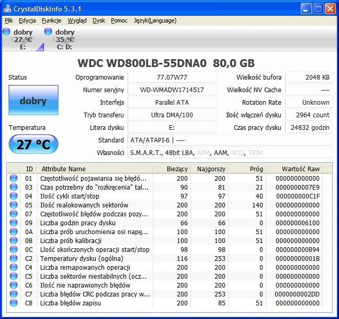
Task: Click the blue status orb for disk C: D:
Action: pyautogui.click(x=48, y=31)
